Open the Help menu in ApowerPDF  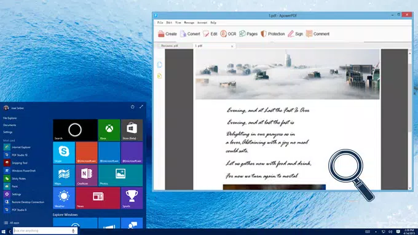pos(213,23)
